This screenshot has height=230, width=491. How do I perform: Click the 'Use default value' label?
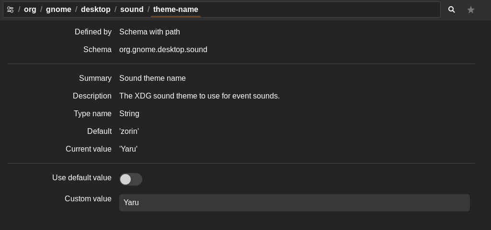coord(82,177)
